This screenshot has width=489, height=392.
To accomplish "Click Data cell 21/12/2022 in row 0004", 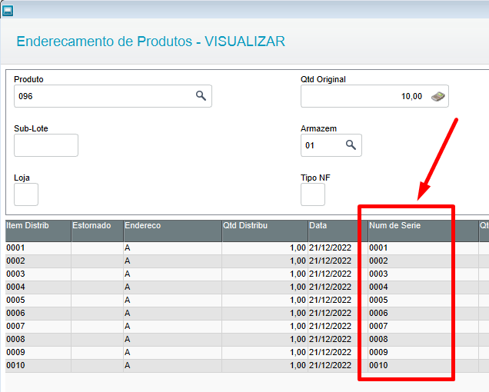I will (x=338, y=287).
